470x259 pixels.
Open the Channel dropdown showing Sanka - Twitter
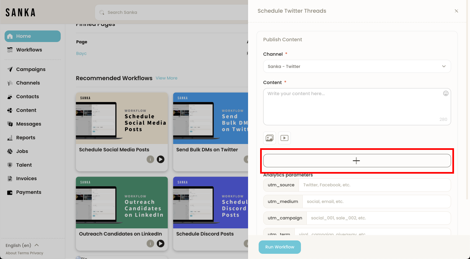[357, 66]
